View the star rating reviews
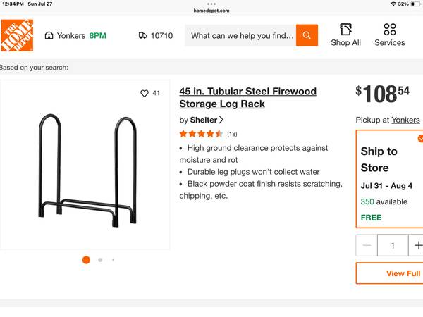The image size is (423, 317). pos(201,134)
